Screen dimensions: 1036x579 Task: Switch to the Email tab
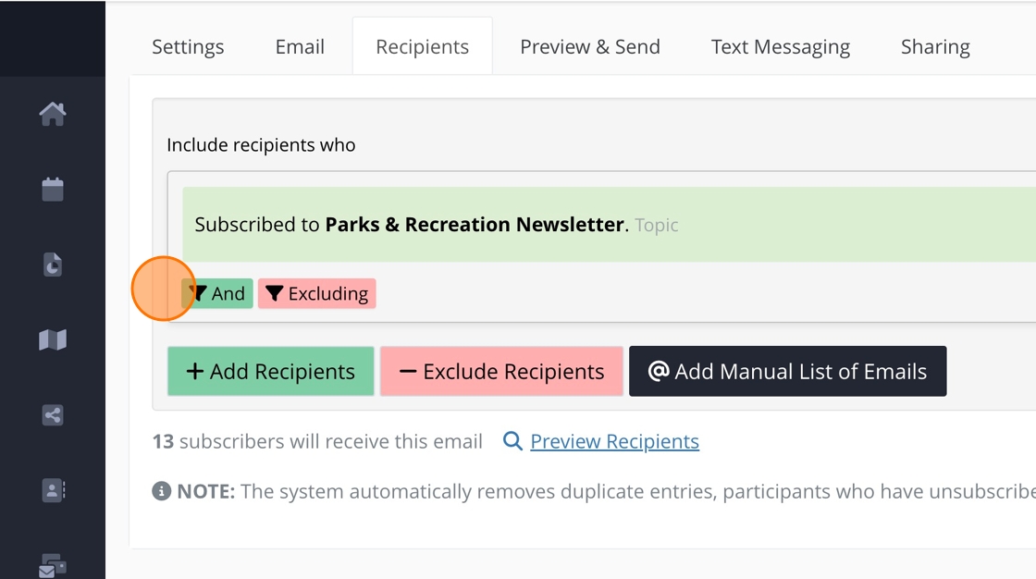pos(300,47)
